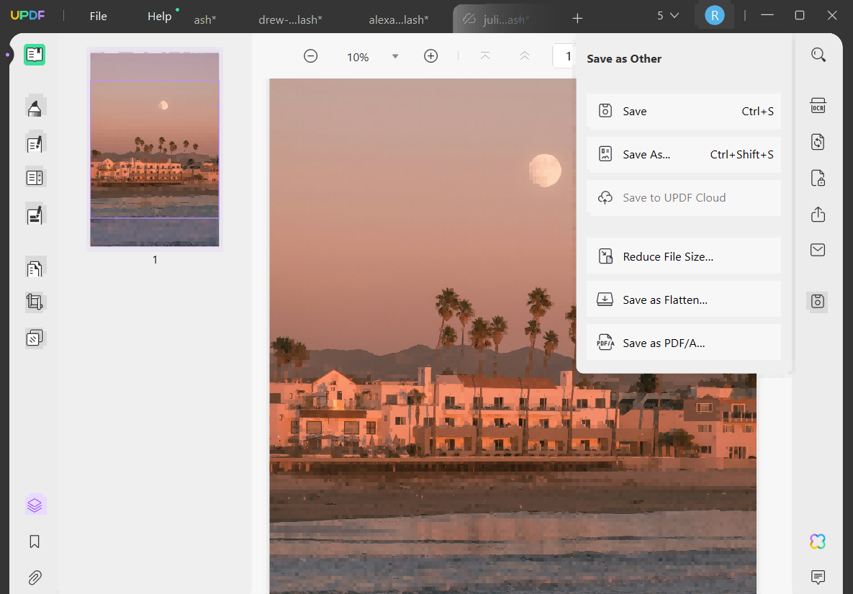The height and width of the screenshot is (594, 853).
Task: Open the File menu
Action: 99,16
